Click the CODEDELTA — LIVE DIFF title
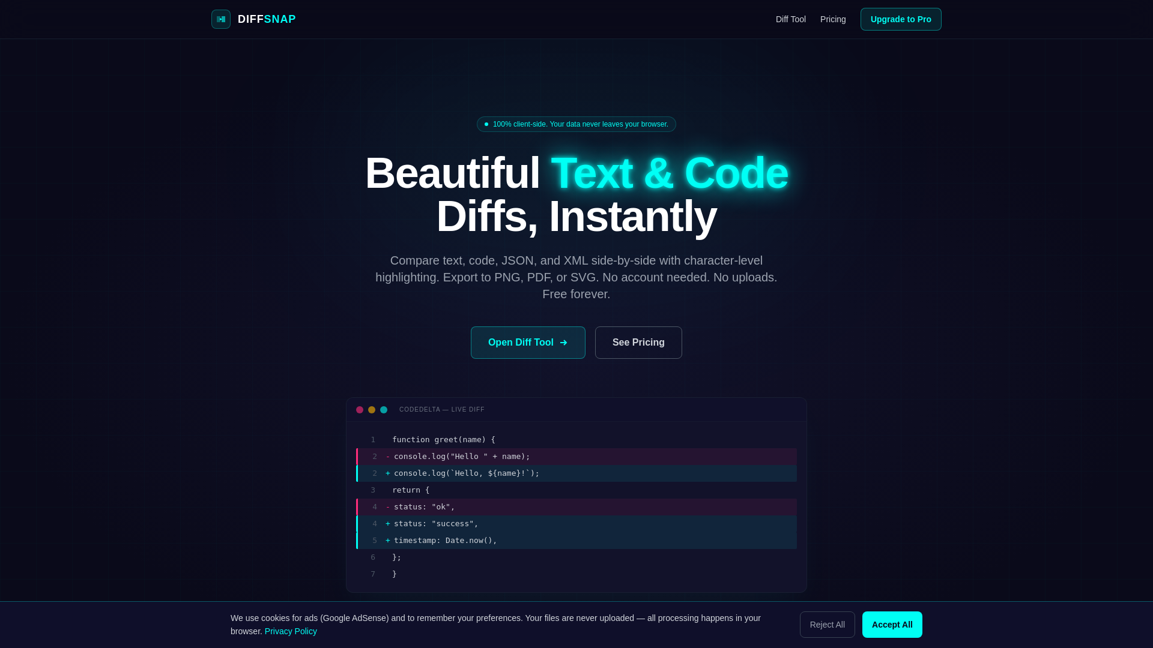The image size is (1153, 648). click(442, 410)
